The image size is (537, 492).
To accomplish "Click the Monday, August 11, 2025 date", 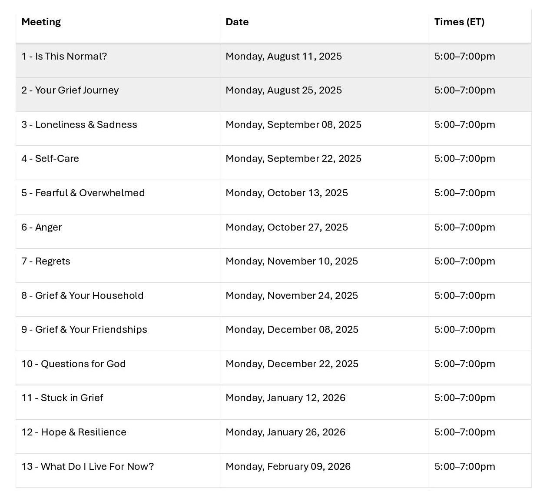I will pyautogui.click(x=284, y=57).
